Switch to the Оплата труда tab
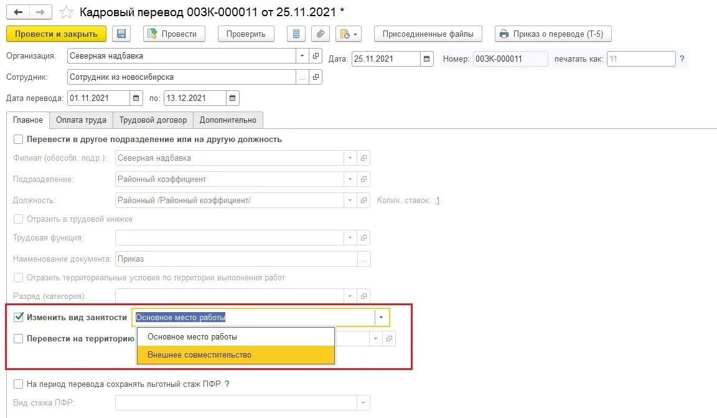Viewport: 717px width, 418px height. pos(81,120)
